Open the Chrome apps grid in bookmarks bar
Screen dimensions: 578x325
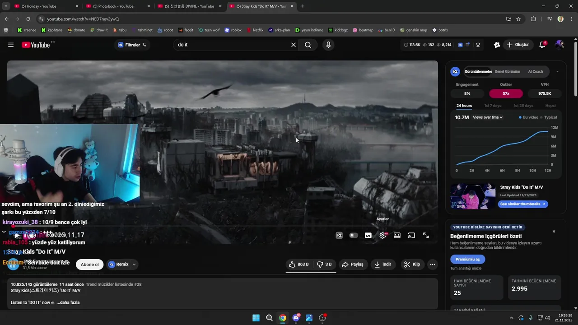point(6,30)
